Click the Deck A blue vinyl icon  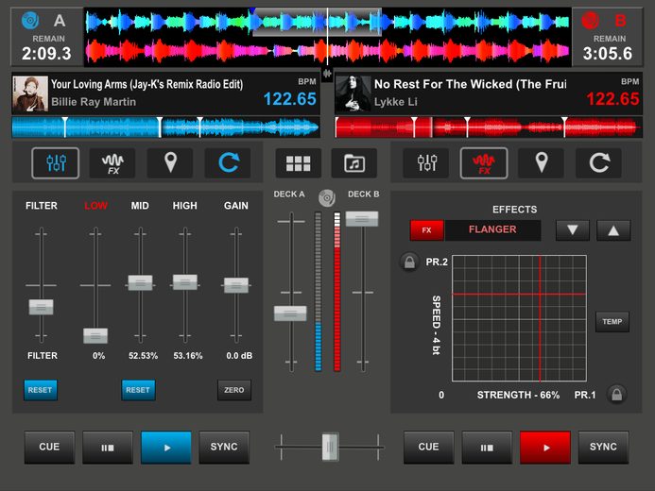30,20
